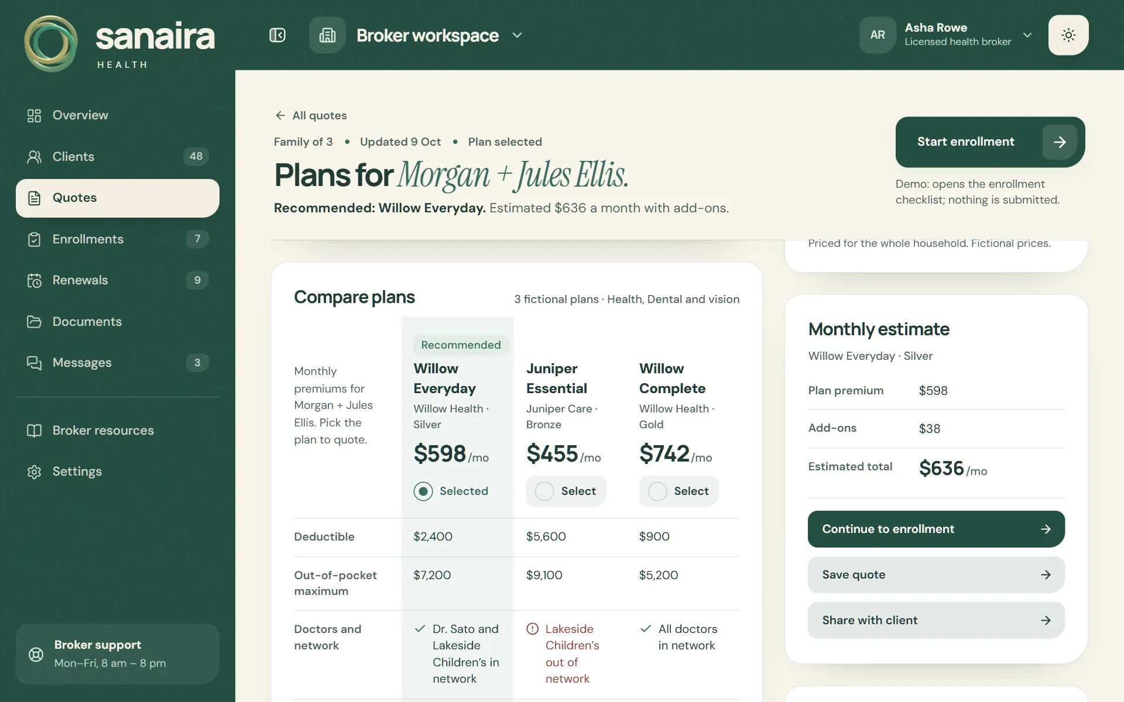
Task: Go back to All quotes
Action: pyautogui.click(x=311, y=115)
